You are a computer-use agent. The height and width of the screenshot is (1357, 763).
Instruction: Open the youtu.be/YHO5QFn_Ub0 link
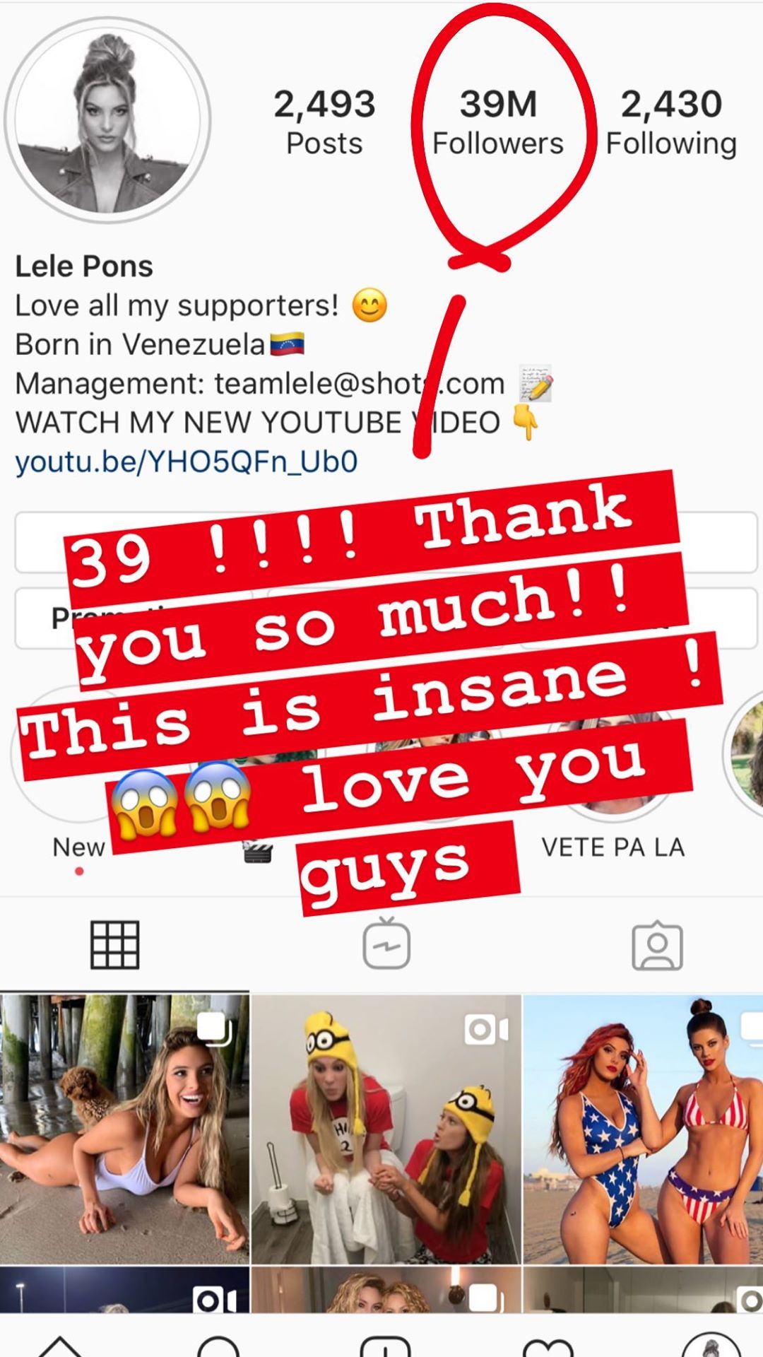click(187, 462)
